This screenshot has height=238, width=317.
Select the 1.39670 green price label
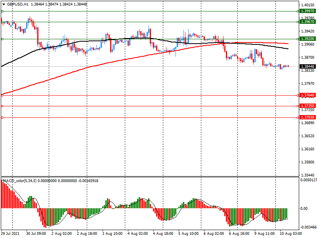coord(307,22)
